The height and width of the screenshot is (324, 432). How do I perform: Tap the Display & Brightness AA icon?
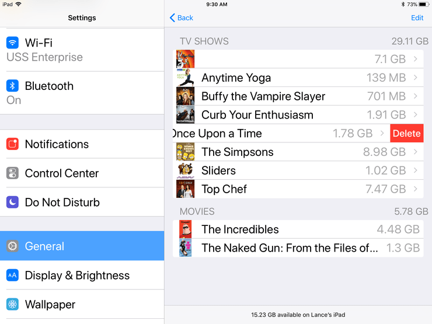[12, 275]
